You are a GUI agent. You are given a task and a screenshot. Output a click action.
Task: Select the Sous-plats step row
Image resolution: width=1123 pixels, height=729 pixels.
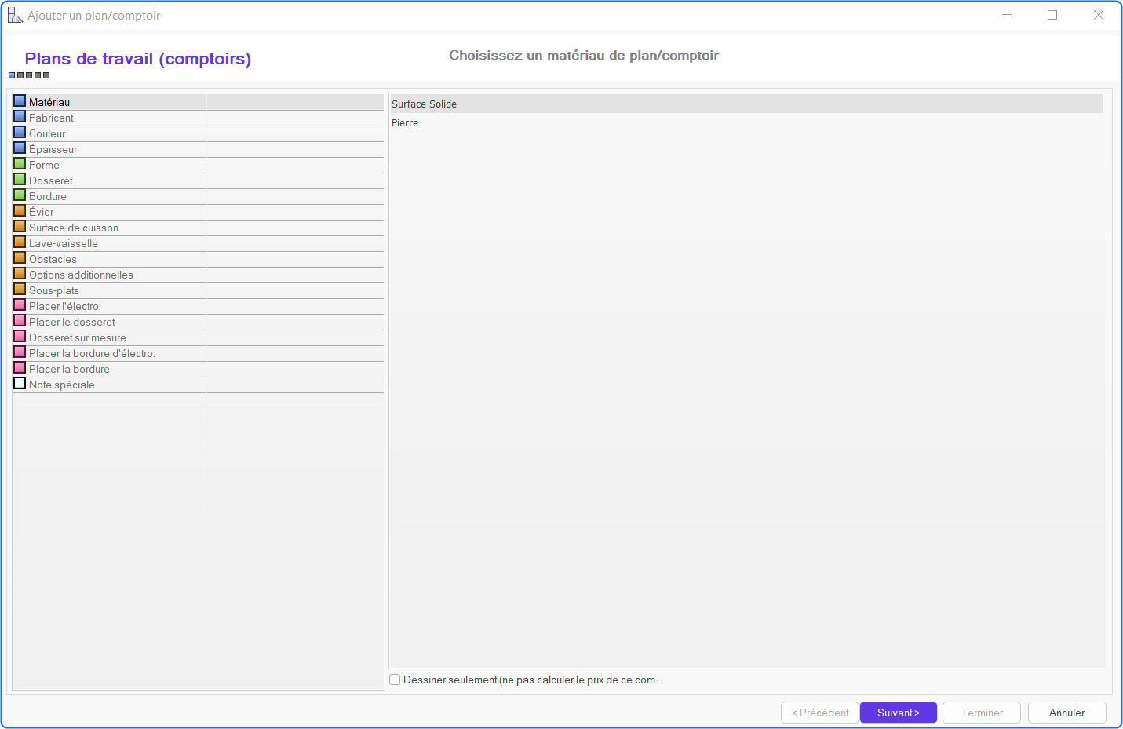point(199,290)
